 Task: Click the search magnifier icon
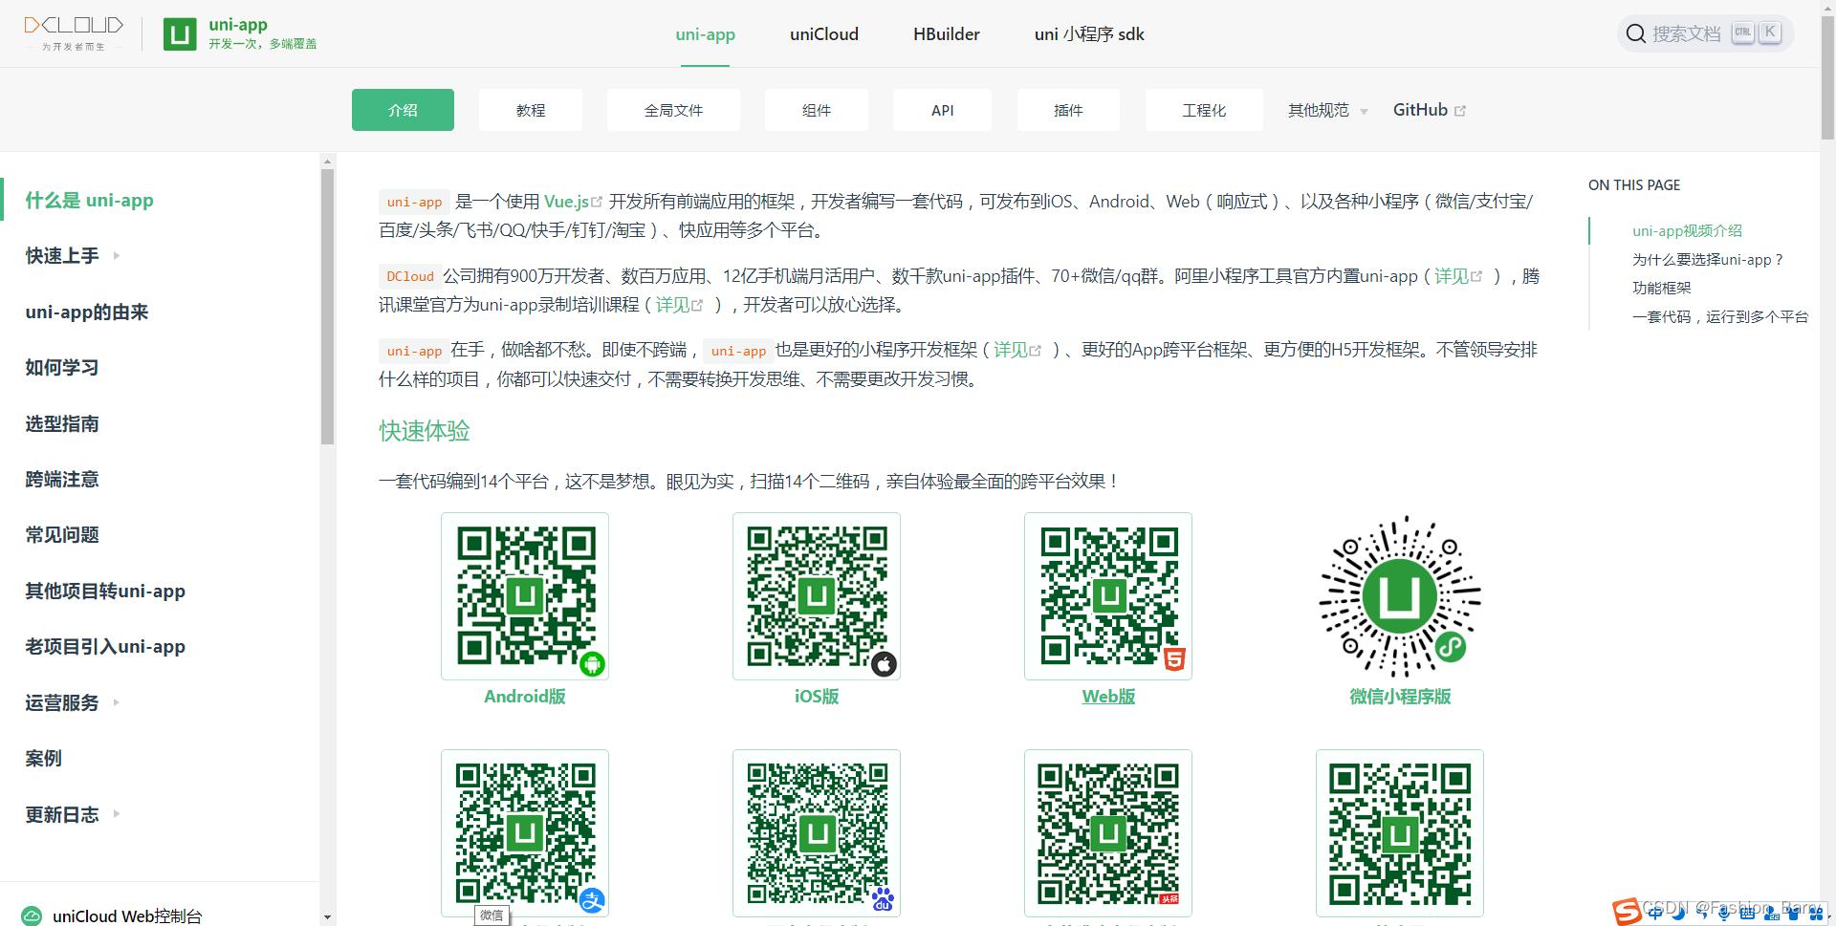[x=1635, y=32]
